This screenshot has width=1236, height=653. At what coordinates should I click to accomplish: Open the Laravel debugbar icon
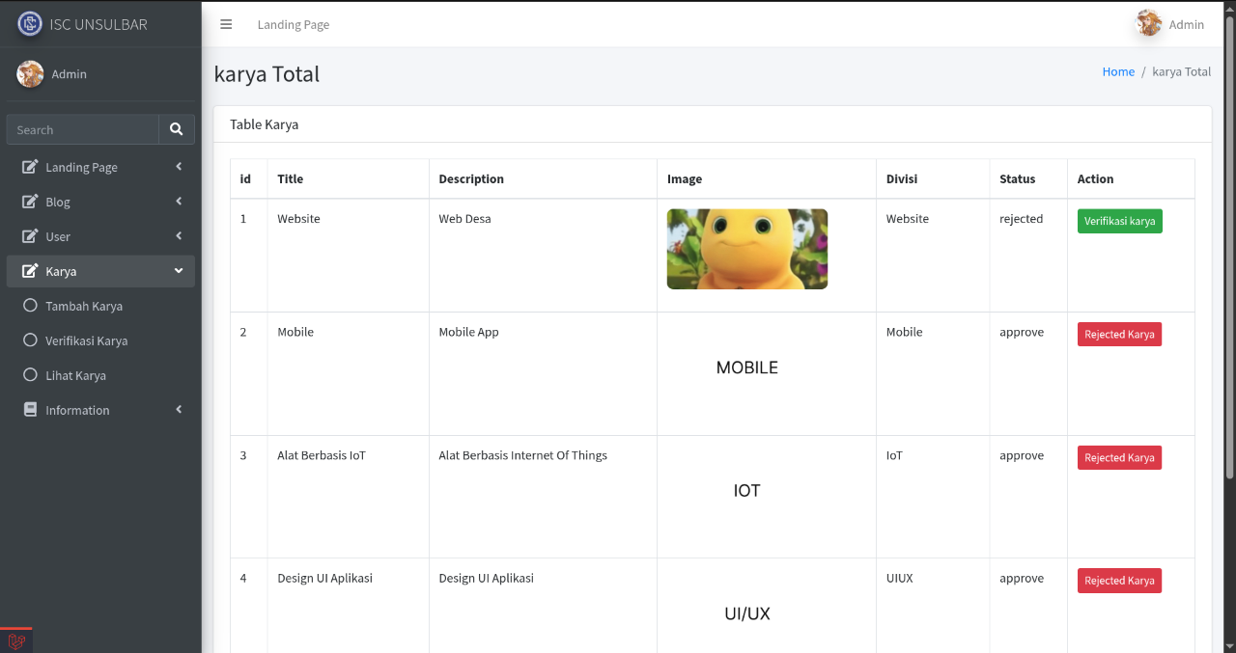(x=16, y=641)
